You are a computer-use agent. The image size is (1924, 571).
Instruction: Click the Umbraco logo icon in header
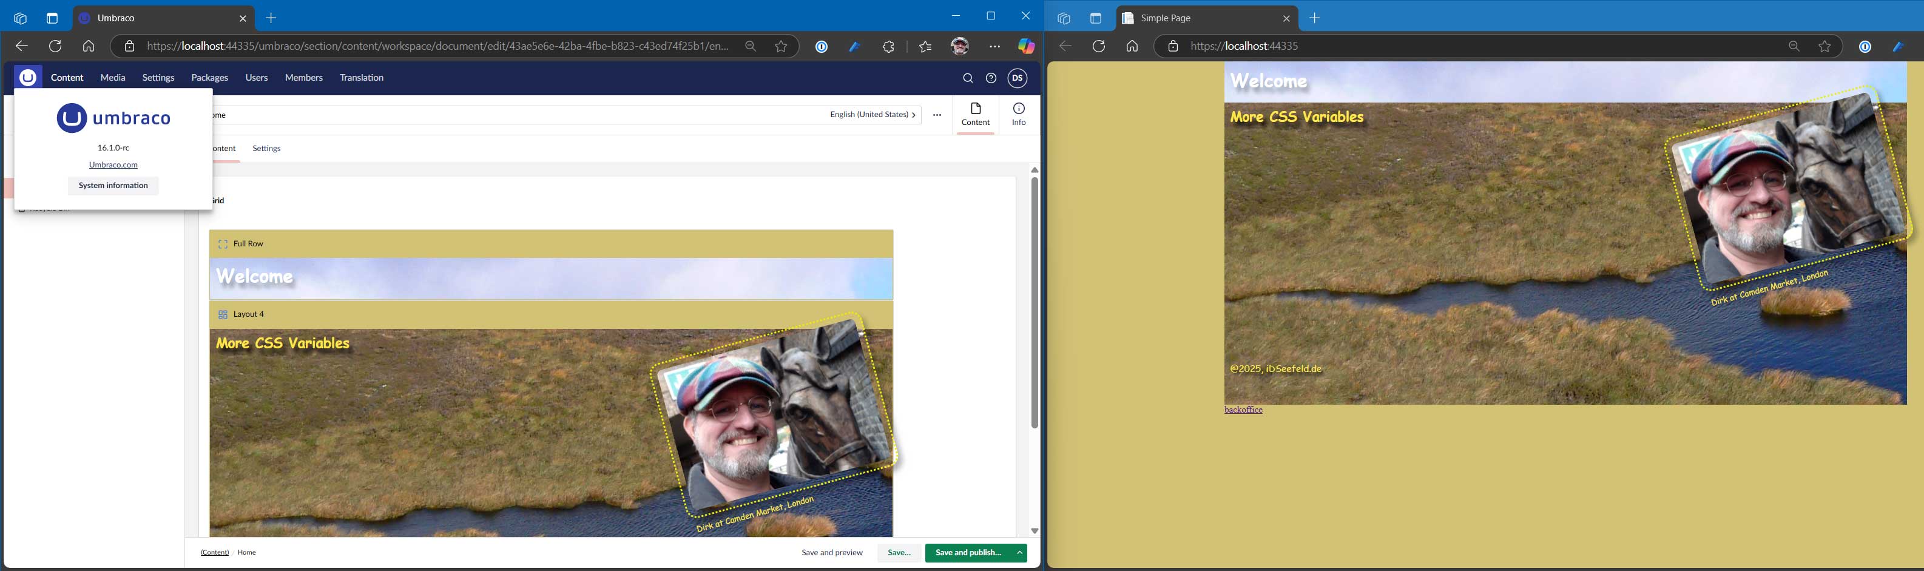[x=28, y=78]
